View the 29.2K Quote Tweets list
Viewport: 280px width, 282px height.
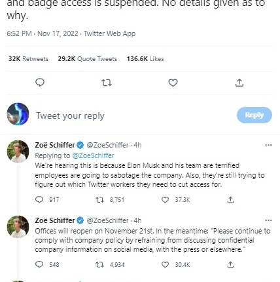click(88, 59)
